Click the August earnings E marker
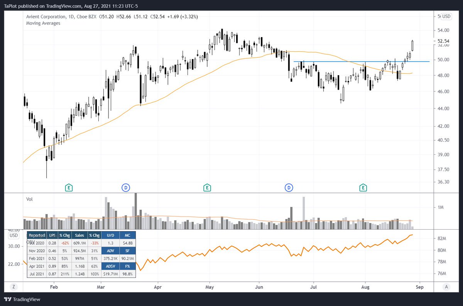This screenshot has height=306, width=463. click(363, 188)
